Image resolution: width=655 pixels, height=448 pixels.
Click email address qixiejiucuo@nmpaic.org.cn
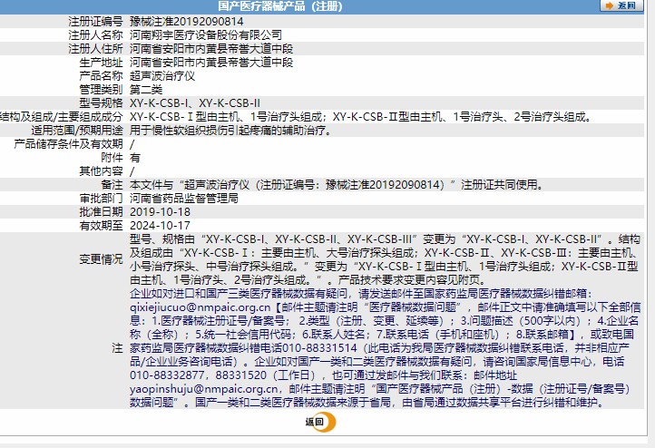[200, 307]
